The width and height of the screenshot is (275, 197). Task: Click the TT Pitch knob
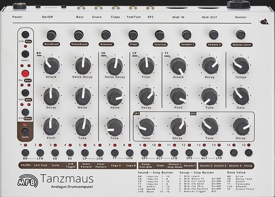coord(178,96)
